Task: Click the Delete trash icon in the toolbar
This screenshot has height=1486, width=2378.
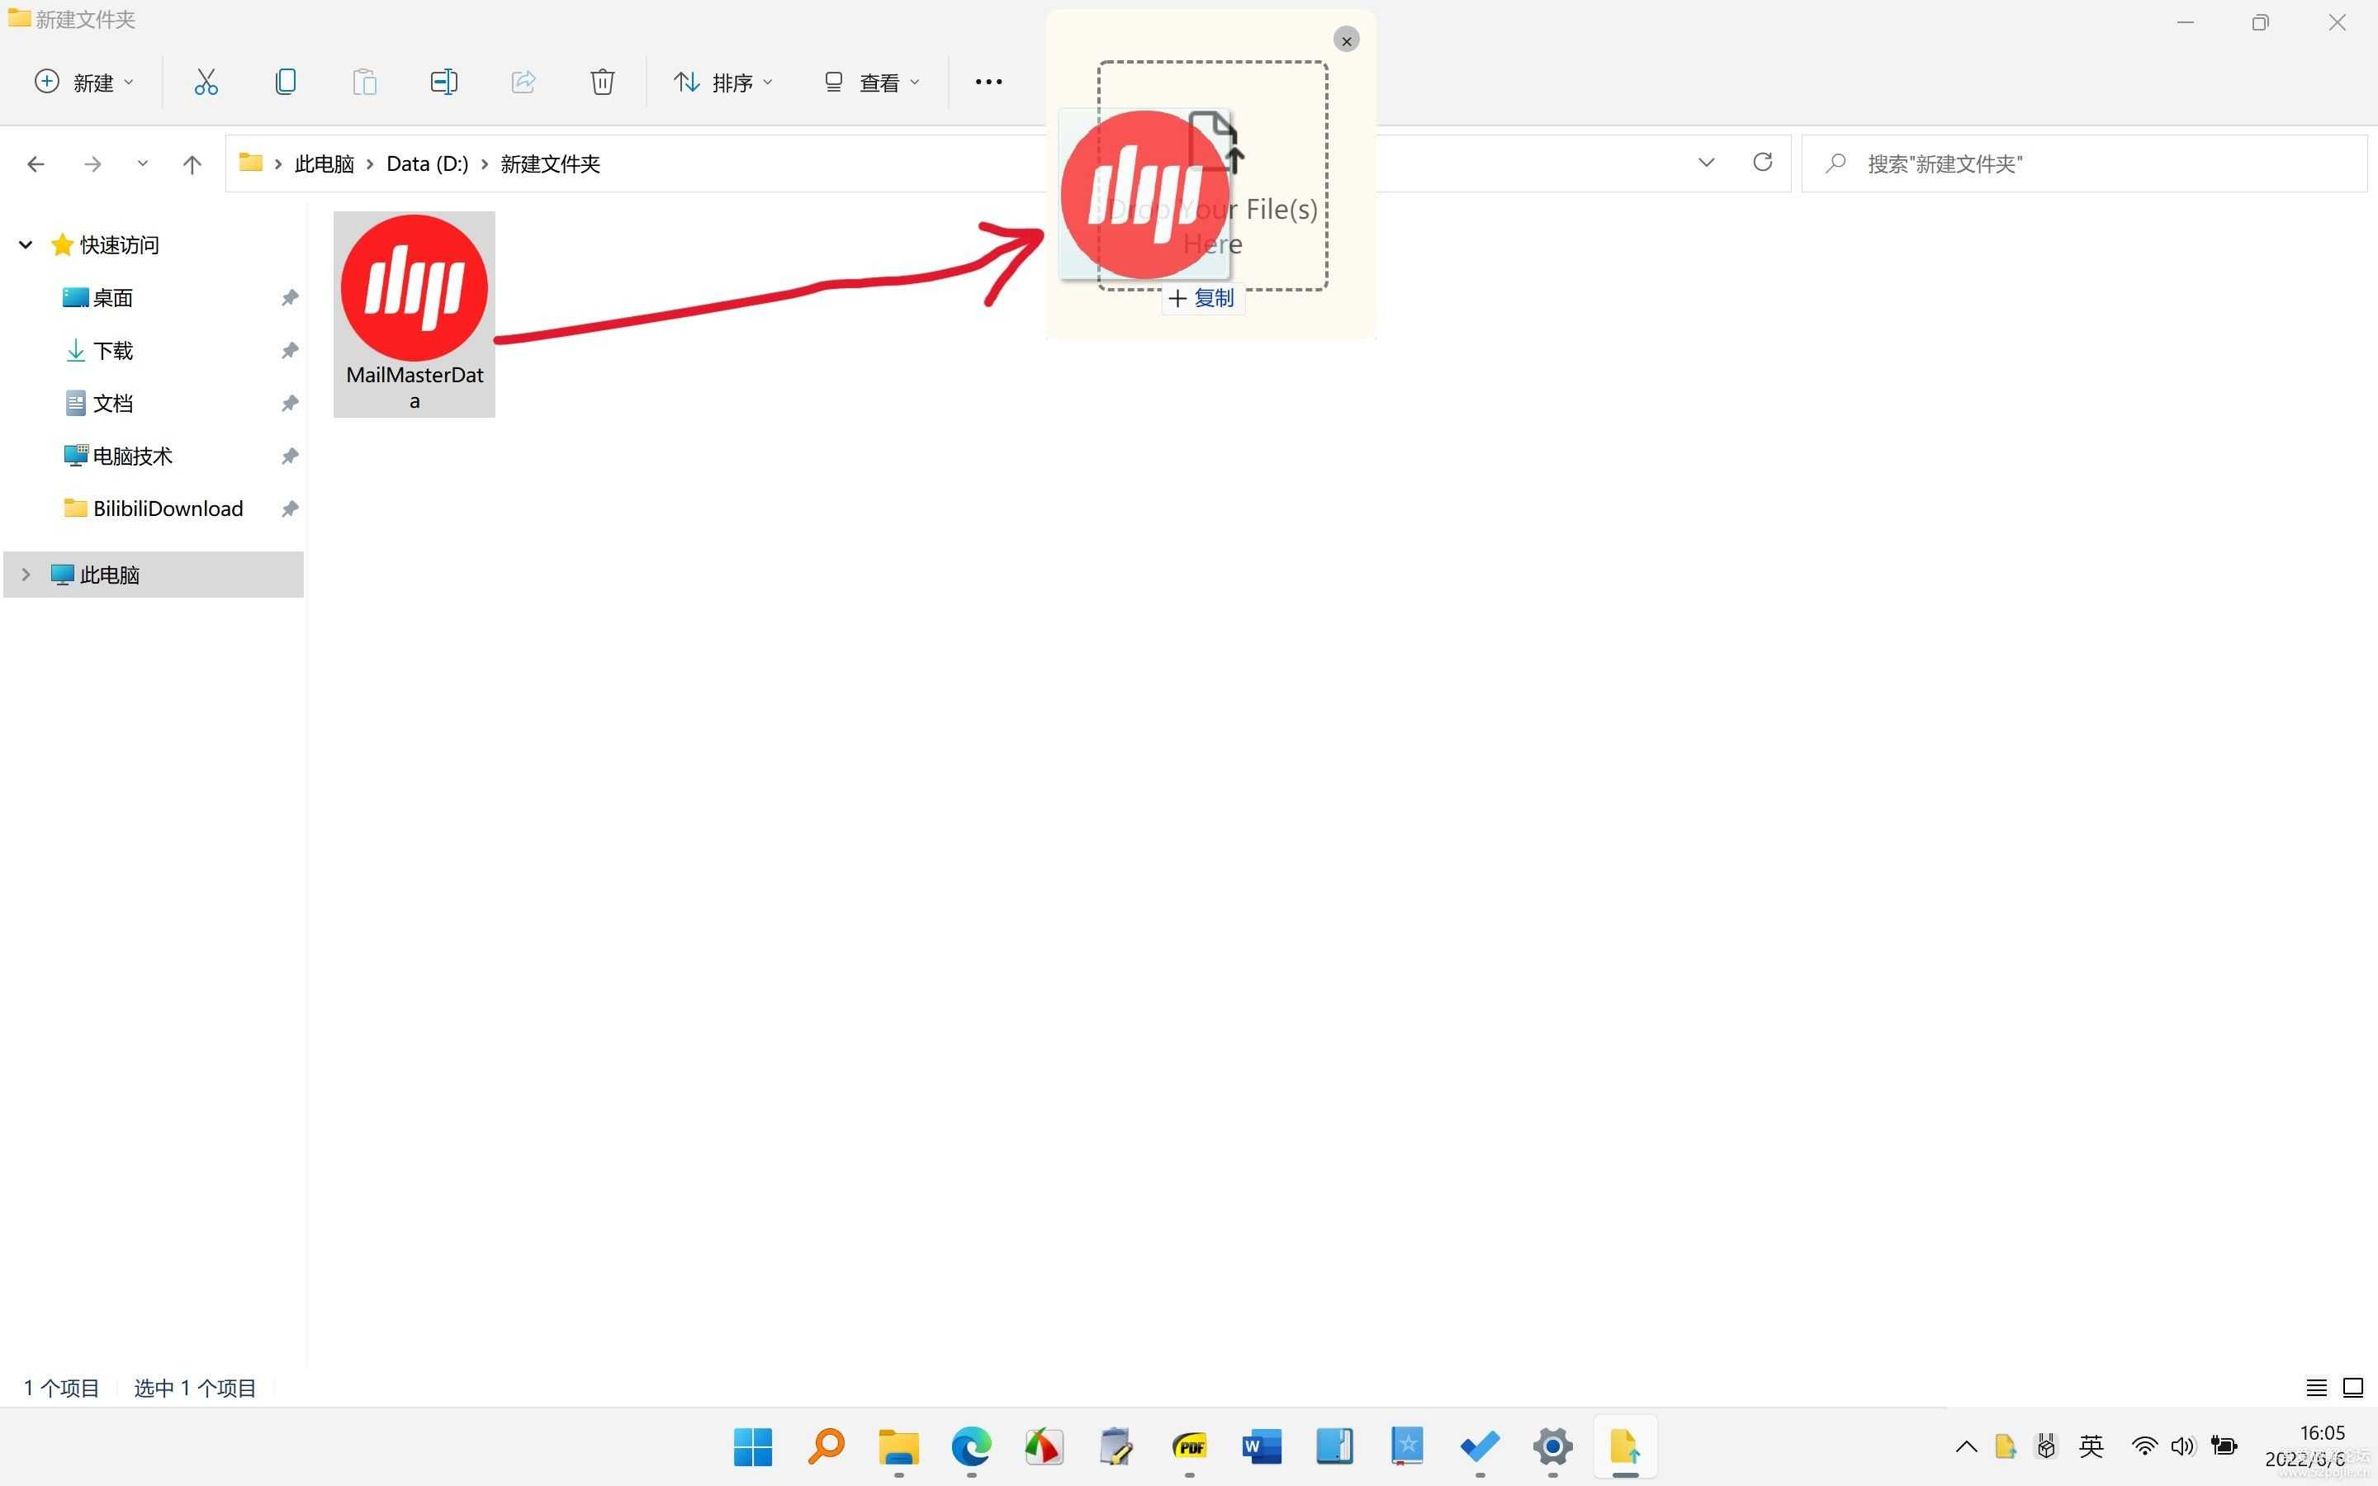Action: [x=603, y=82]
